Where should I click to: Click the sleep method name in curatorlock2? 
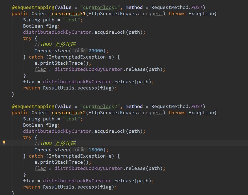point(61,150)
